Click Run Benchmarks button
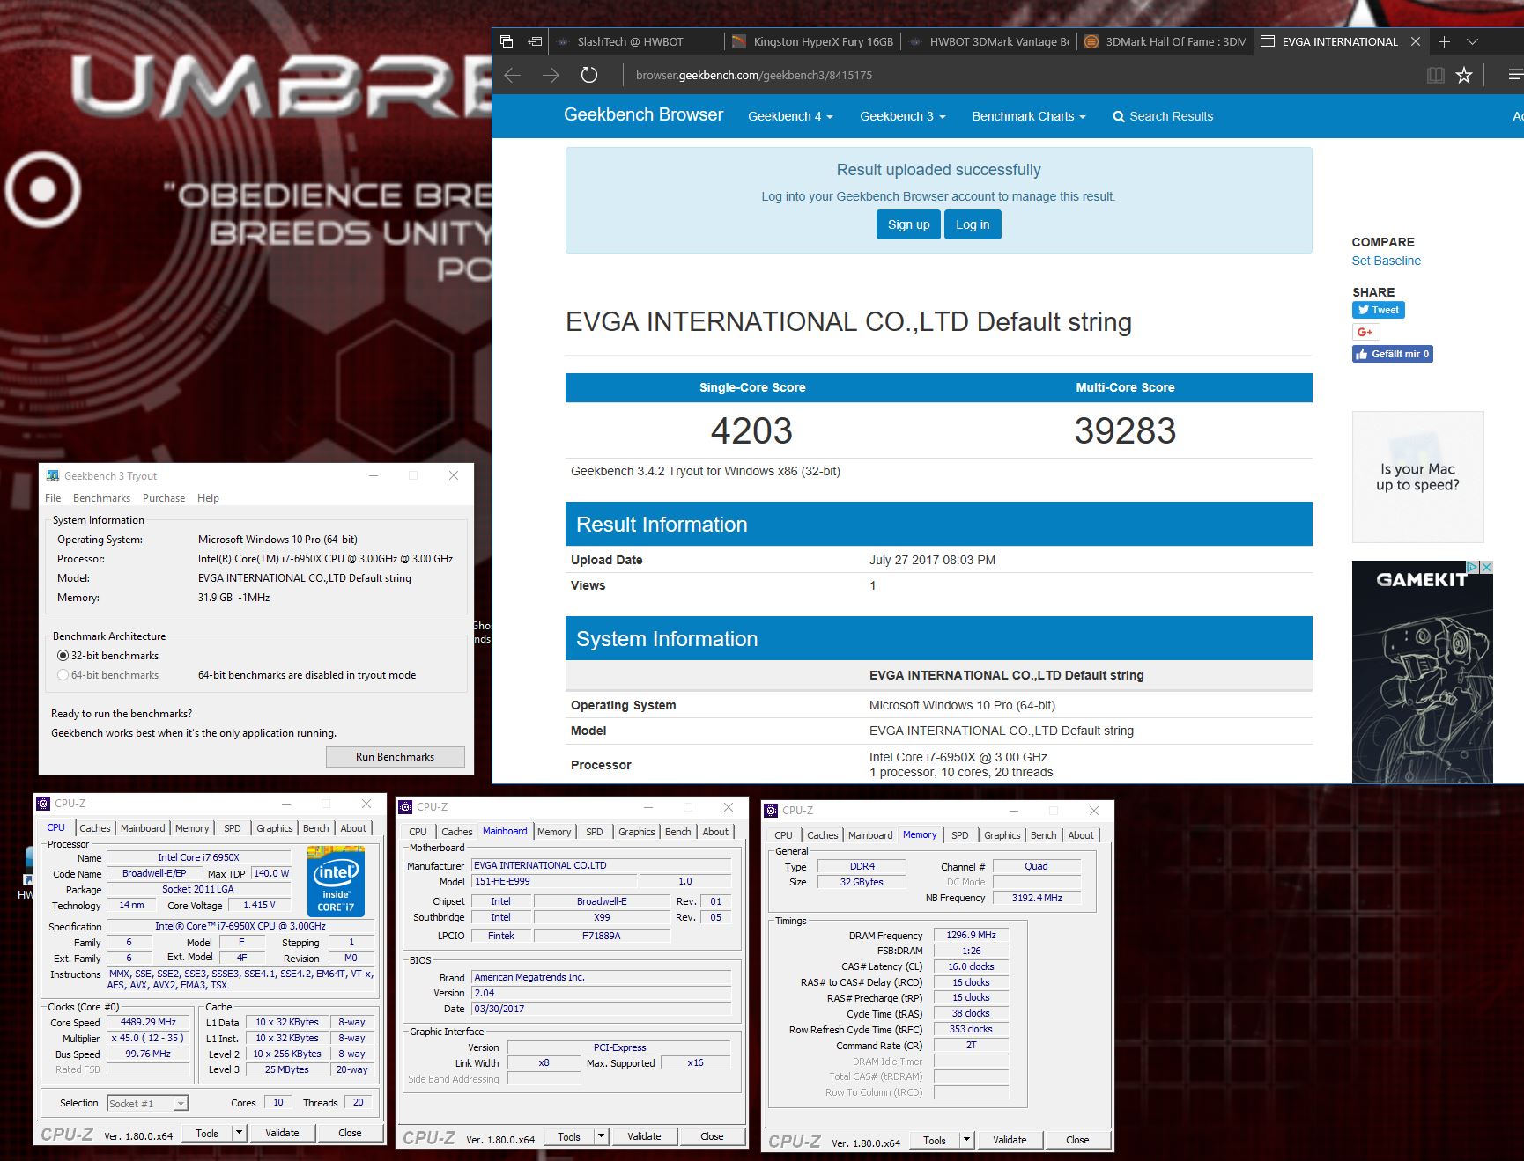 [x=395, y=757]
